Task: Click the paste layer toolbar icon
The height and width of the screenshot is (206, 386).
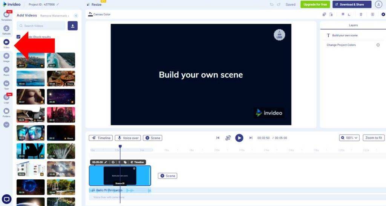Action: 331,15
